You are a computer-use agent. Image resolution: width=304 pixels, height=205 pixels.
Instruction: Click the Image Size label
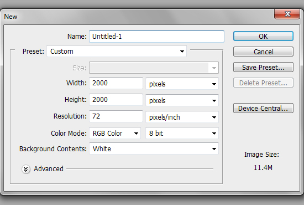[261, 155]
